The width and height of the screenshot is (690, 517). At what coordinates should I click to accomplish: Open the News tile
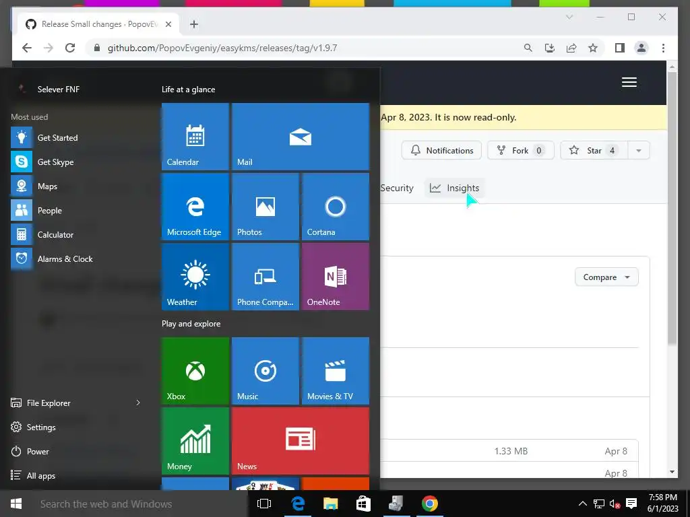click(300, 441)
